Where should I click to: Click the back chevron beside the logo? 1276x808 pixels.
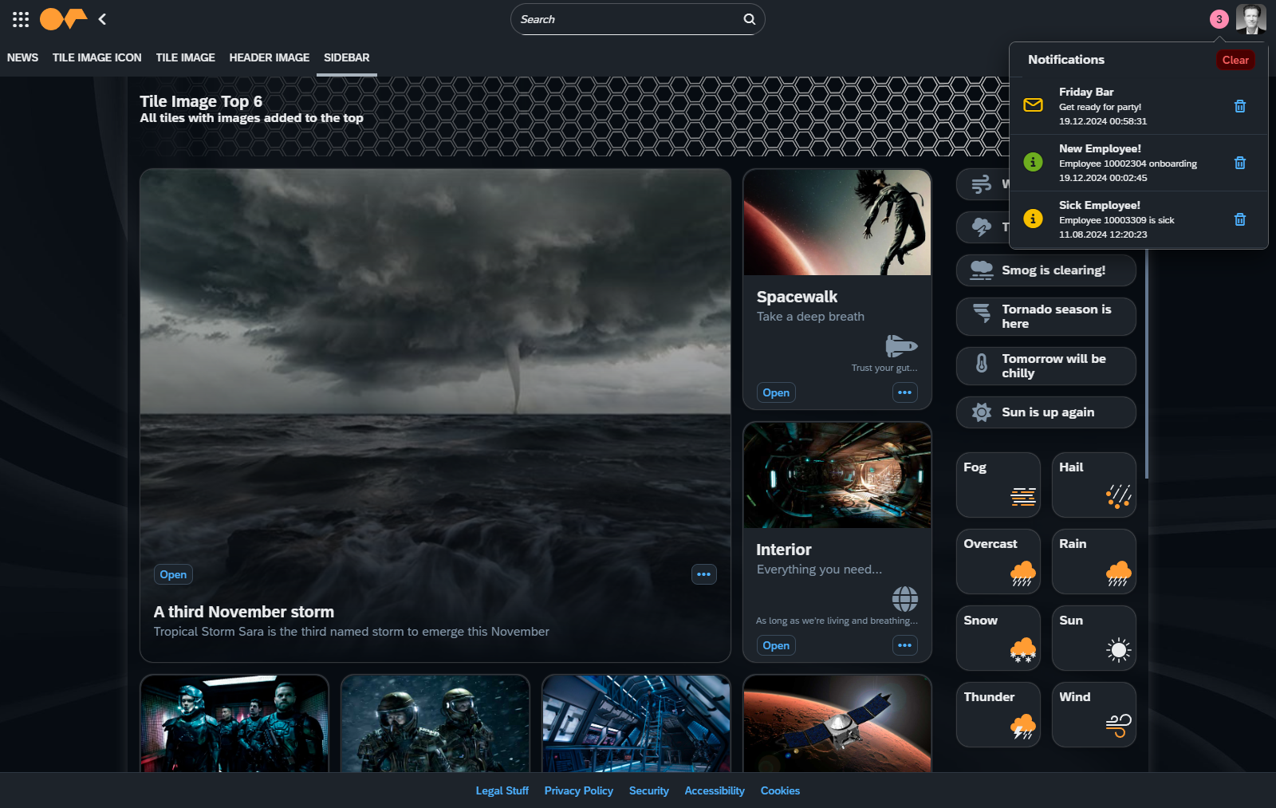[x=102, y=19]
